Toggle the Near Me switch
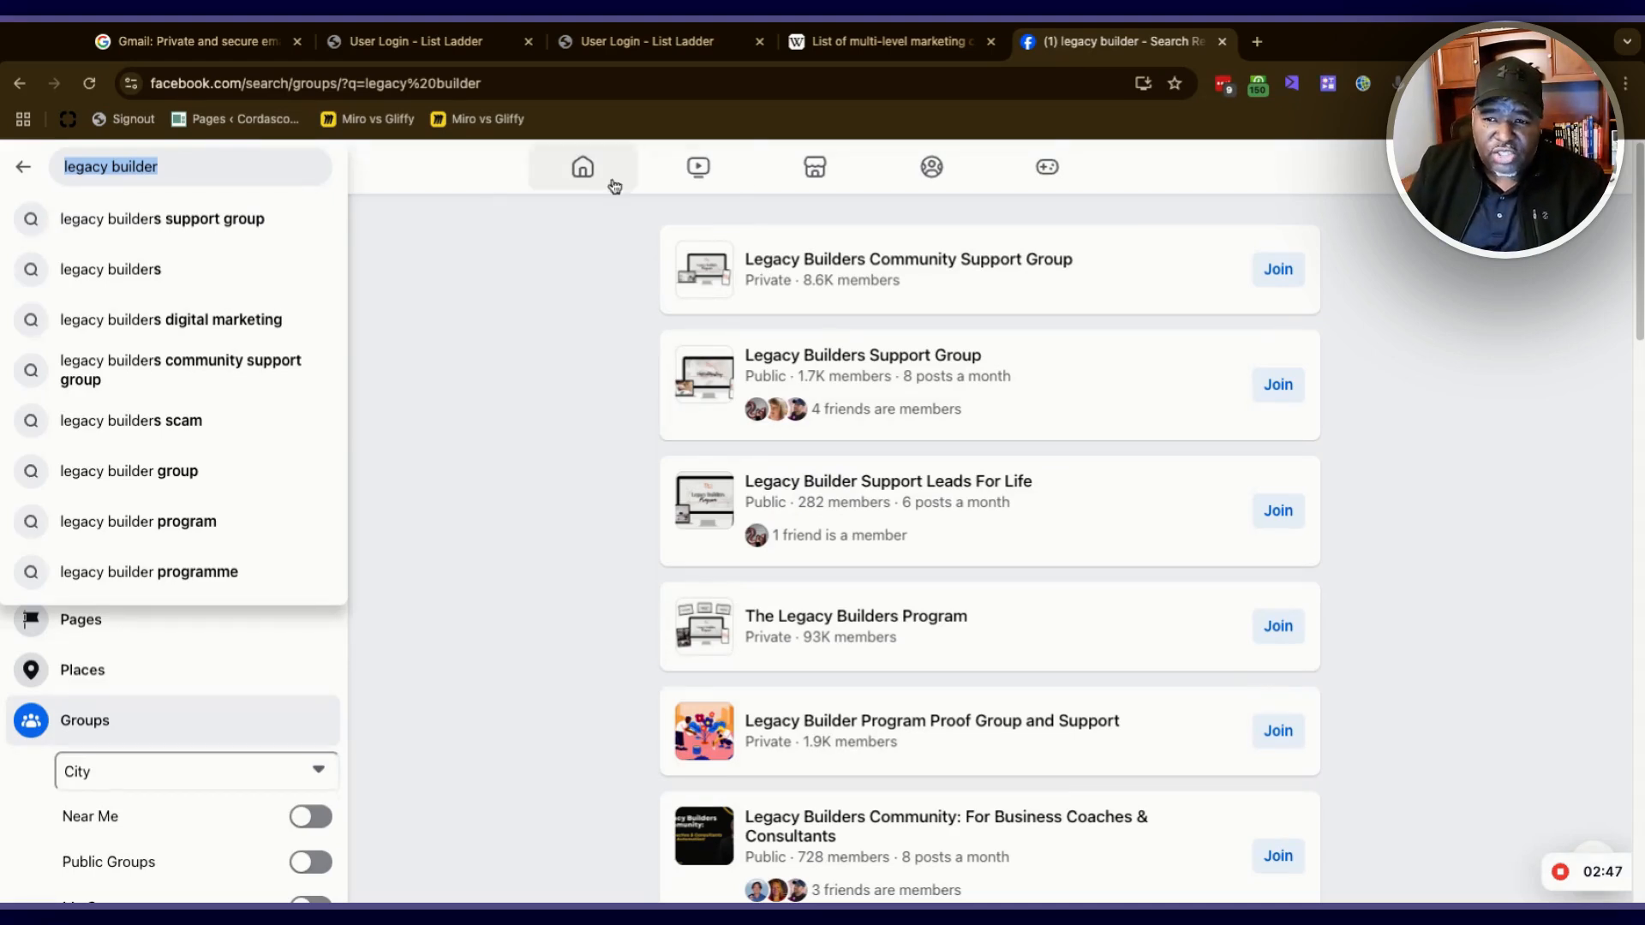Viewport: 1645px width, 925px height. pos(310,817)
